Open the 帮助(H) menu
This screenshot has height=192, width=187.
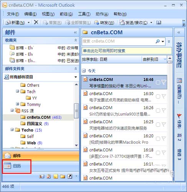120,14
